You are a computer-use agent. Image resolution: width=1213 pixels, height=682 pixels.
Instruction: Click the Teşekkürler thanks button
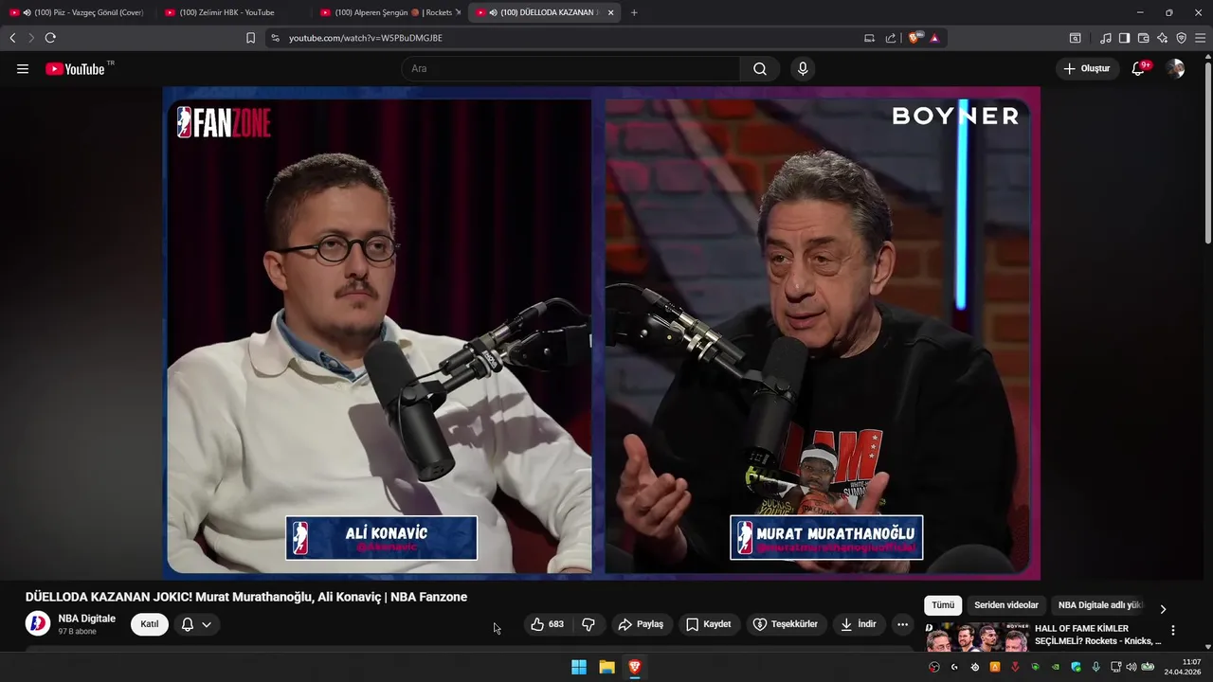click(786, 624)
